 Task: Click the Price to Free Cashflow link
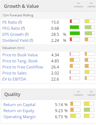[x=23, y=67]
